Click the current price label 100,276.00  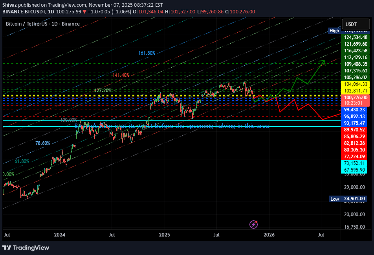356,98
